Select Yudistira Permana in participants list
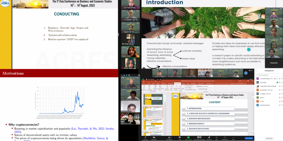Viewport: 283px width, 141px height. 269,105
